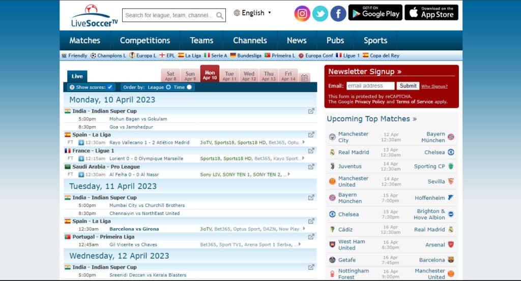Open the Bundesliga quick link
521x281 pixels.
[246, 55]
